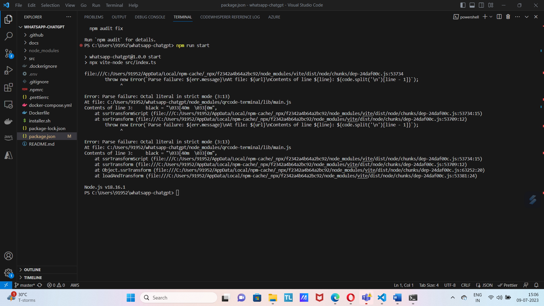Split the terminal pane

click(x=499, y=17)
